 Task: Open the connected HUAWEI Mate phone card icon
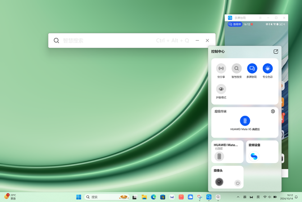tap(219, 156)
